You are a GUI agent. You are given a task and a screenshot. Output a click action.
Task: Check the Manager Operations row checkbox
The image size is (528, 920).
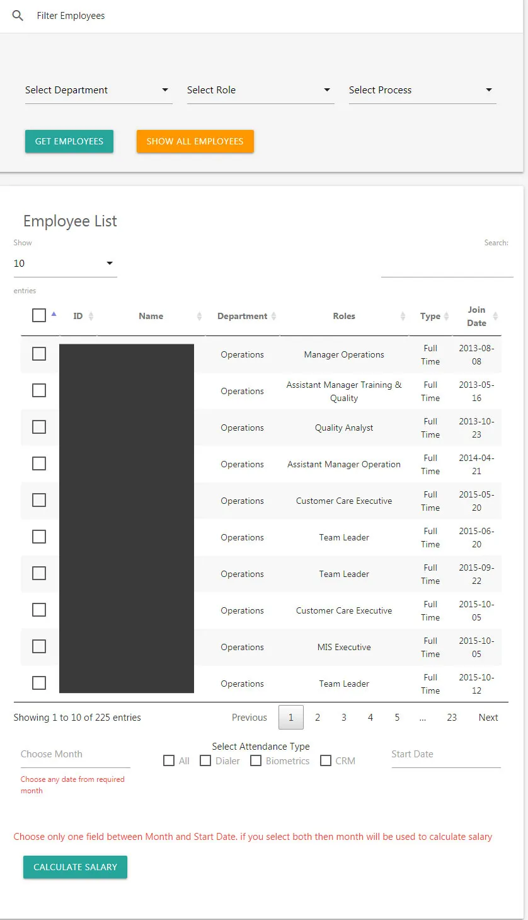tap(39, 354)
